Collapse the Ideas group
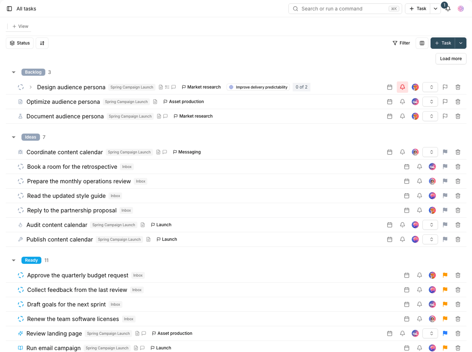Viewport: 472px width, 352px height. (14, 137)
